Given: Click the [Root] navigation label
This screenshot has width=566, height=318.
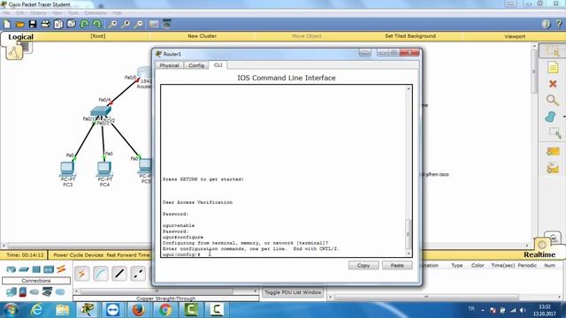Looking at the screenshot, I should 98,36.
